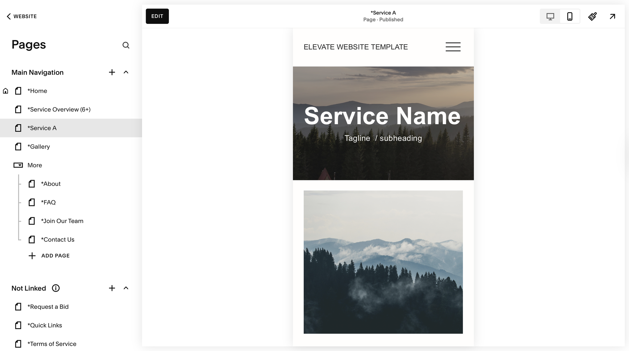Image resolution: width=629 pixels, height=351 pixels.
Task: Open the hamburger menu in preview
Action: (453, 47)
